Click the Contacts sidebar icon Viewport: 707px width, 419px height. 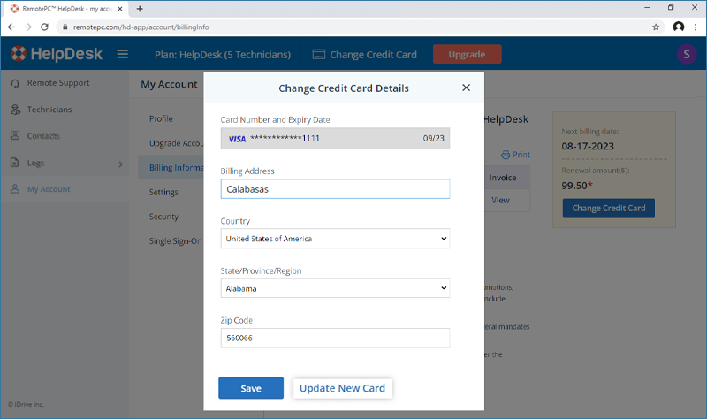coord(15,136)
